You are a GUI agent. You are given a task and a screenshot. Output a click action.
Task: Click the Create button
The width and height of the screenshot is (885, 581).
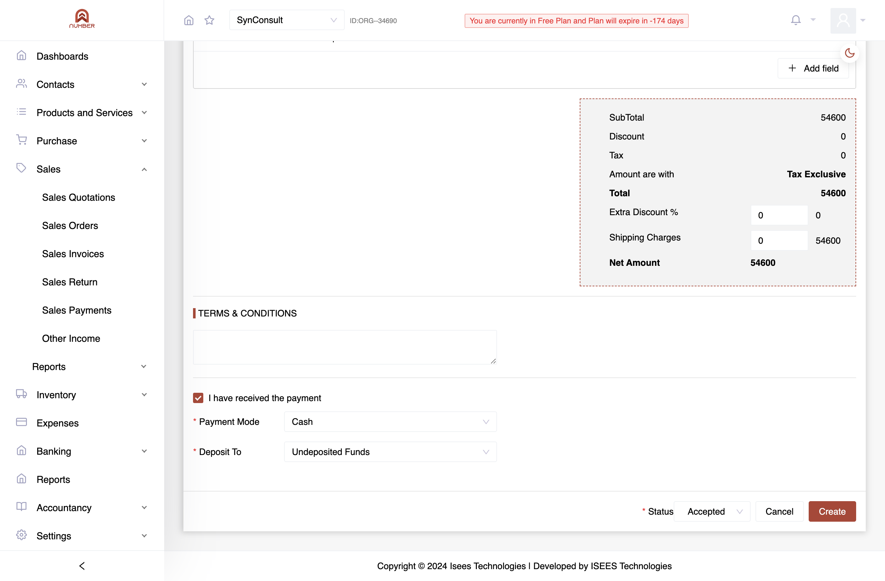point(832,512)
